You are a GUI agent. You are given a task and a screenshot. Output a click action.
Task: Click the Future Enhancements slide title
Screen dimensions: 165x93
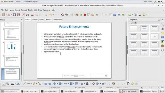pos(74,27)
